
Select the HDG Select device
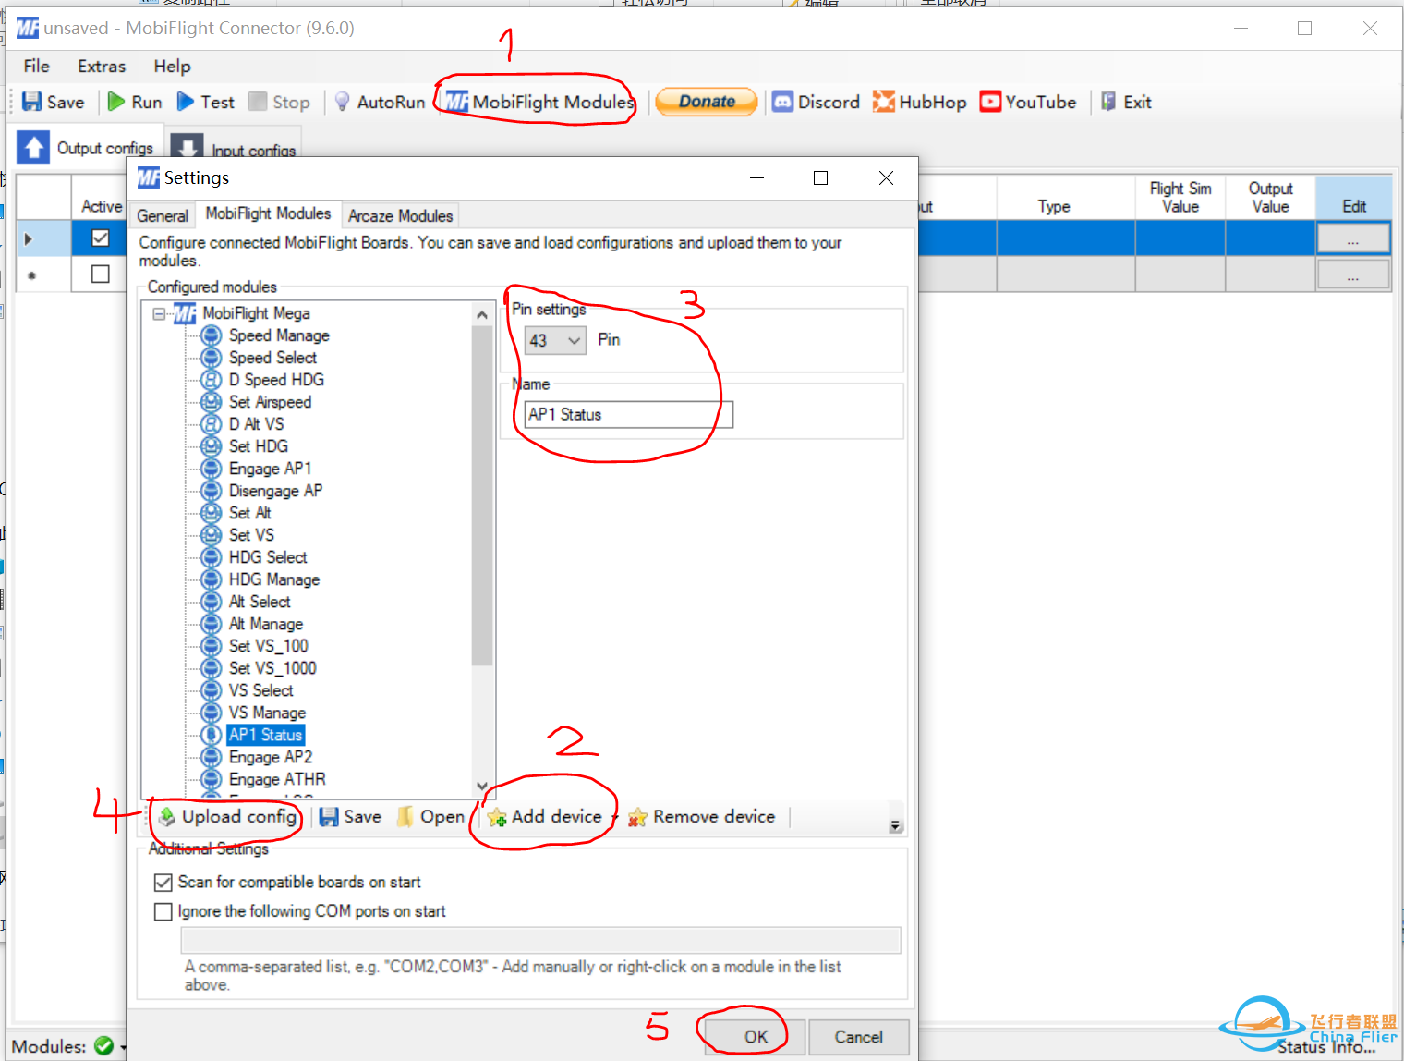(x=268, y=557)
